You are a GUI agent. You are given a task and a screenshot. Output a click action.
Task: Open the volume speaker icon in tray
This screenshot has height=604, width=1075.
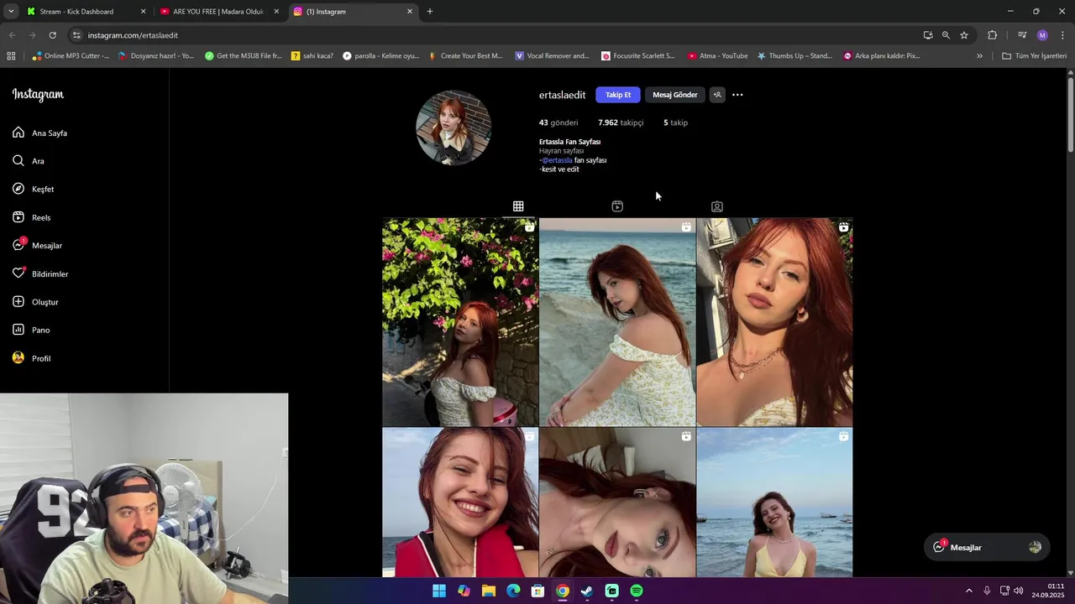tap(1019, 591)
